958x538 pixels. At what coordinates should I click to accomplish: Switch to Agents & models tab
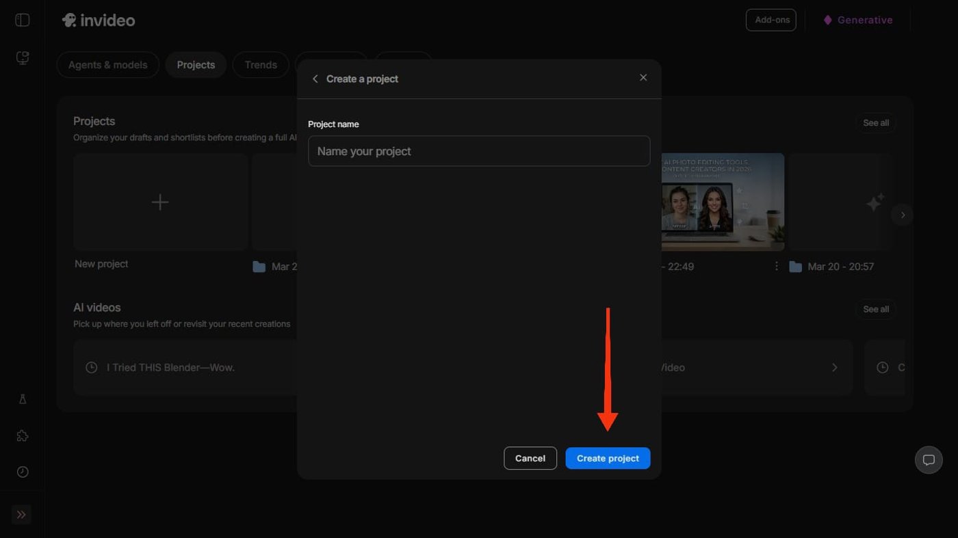pos(108,65)
